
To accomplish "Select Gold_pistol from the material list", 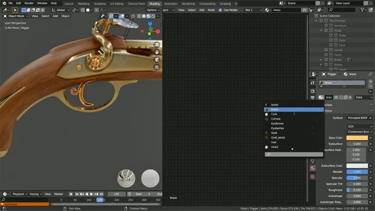I will (278, 137).
